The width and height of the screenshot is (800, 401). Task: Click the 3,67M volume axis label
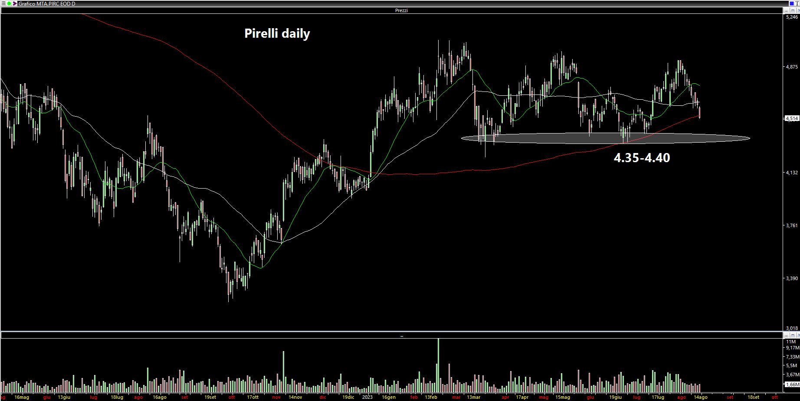click(x=792, y=375)
